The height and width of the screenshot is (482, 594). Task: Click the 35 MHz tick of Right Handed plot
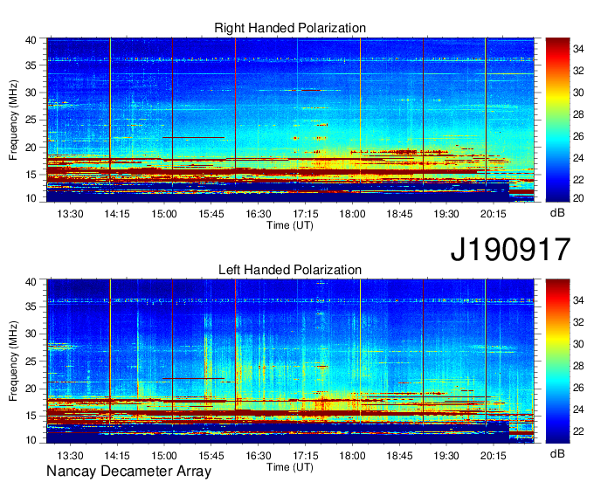[x=31, y=65]
